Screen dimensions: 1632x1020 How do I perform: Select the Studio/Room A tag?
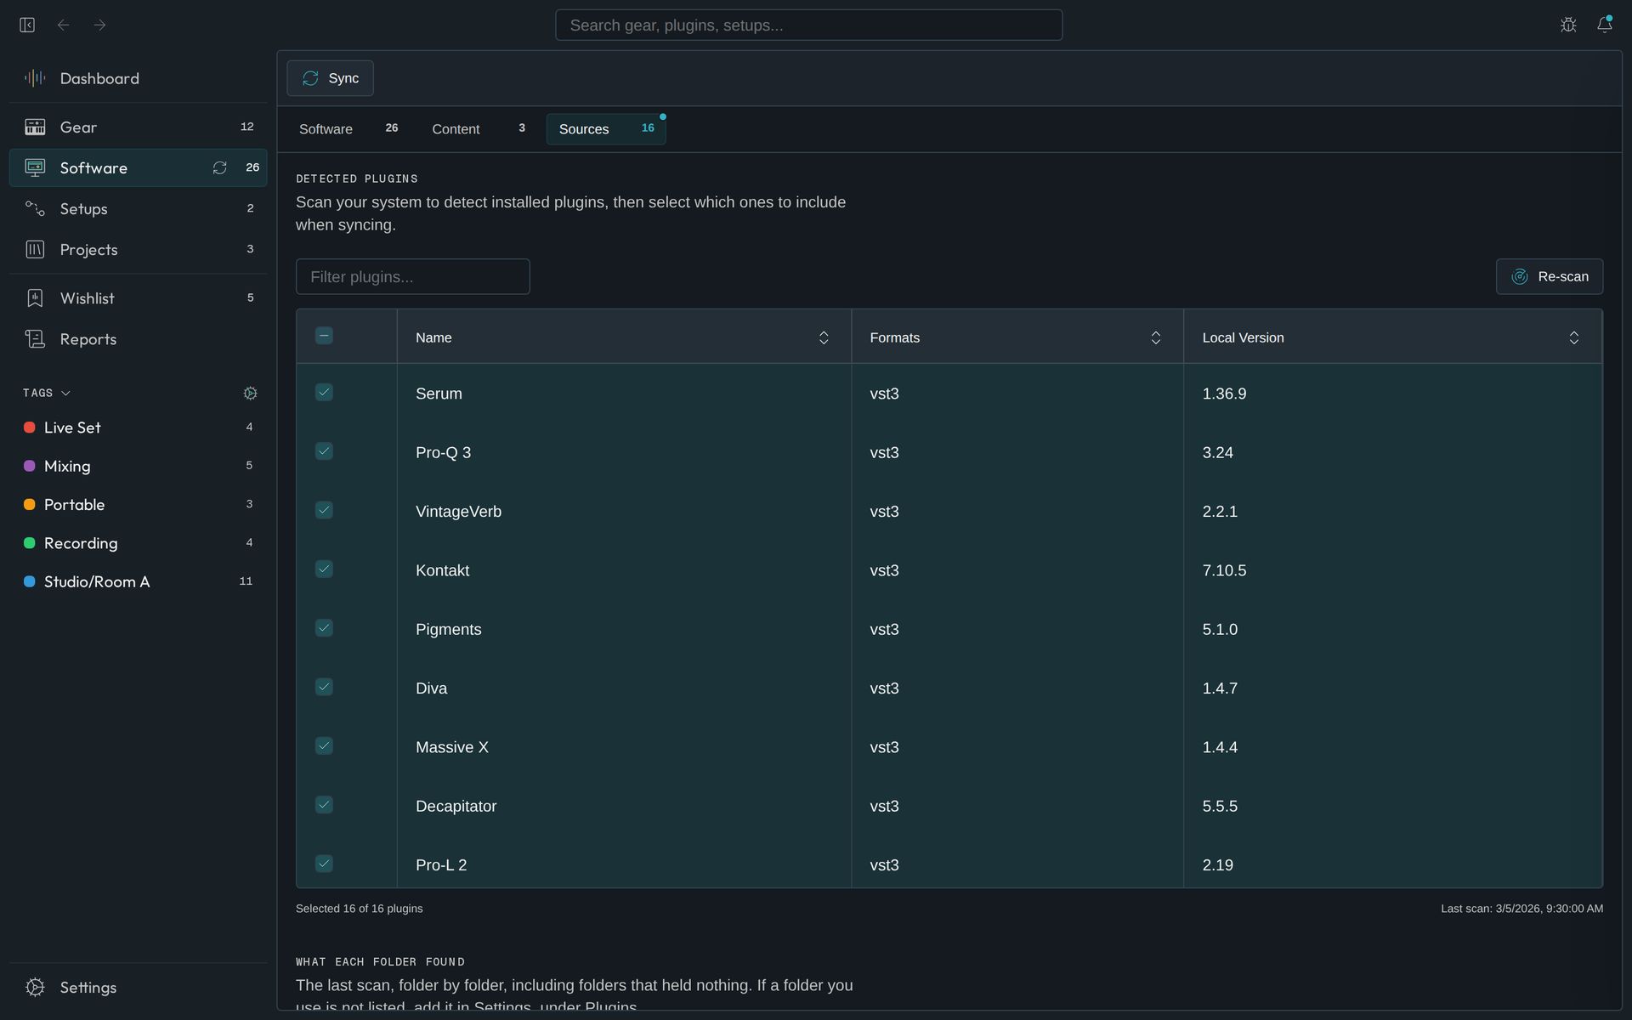click(x=138, y=581)
